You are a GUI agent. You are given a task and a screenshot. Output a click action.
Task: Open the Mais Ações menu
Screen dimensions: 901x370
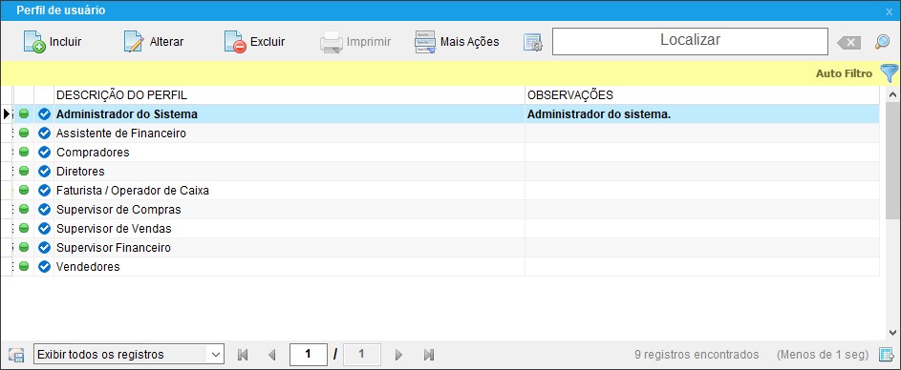[x=457, y=42]
